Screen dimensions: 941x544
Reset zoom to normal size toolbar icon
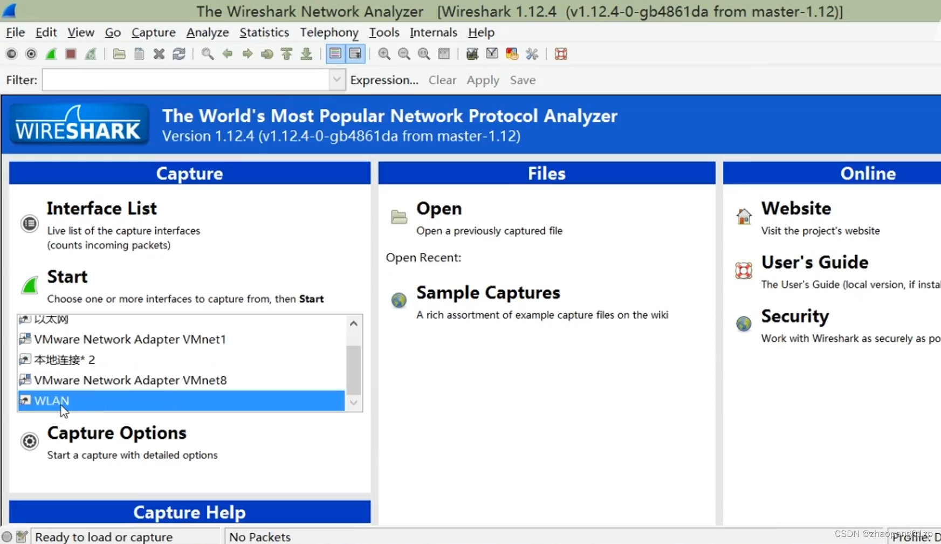(424, 54)
